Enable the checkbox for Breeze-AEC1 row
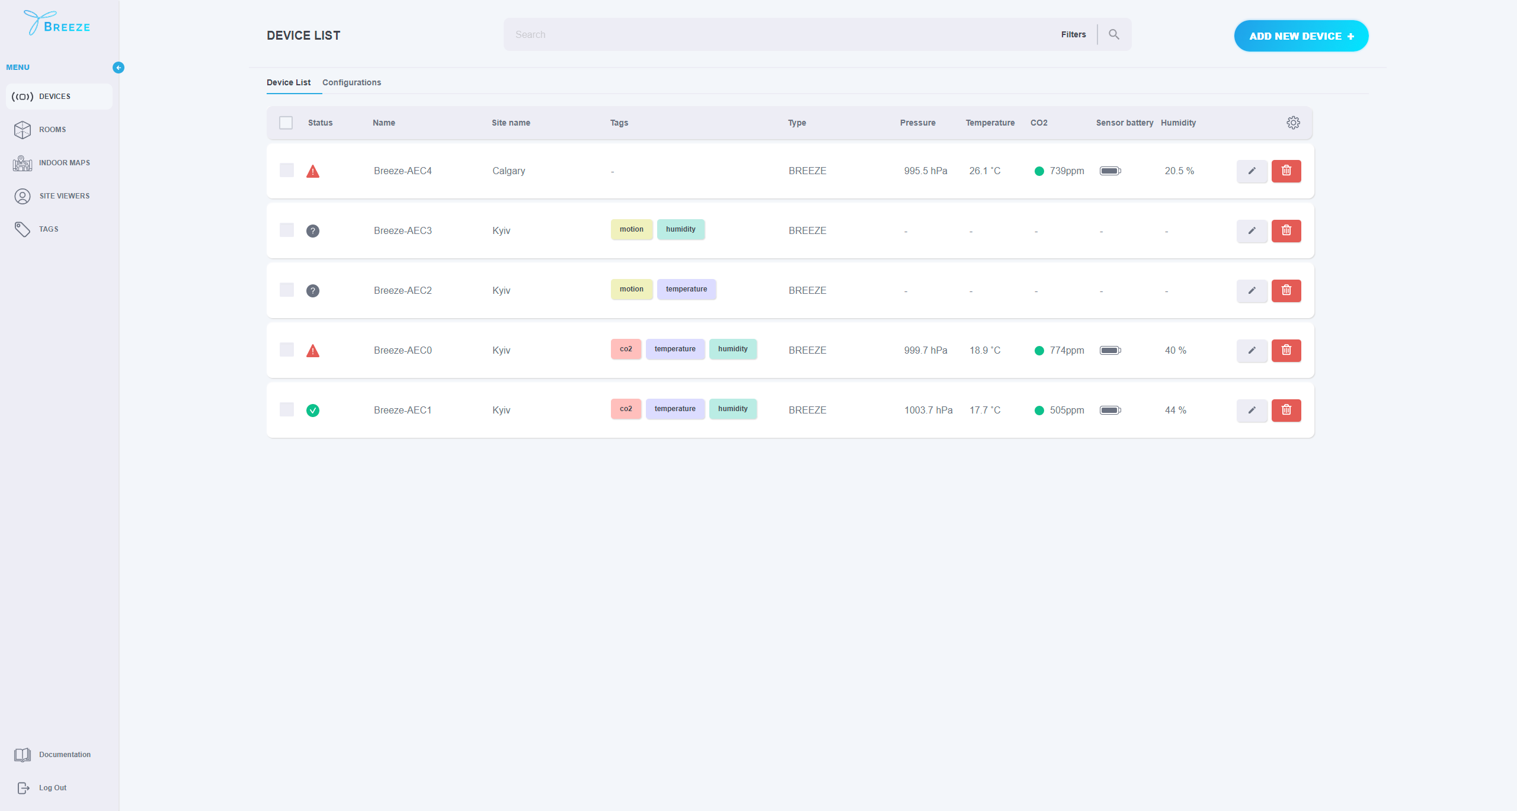 click(286, 410)
